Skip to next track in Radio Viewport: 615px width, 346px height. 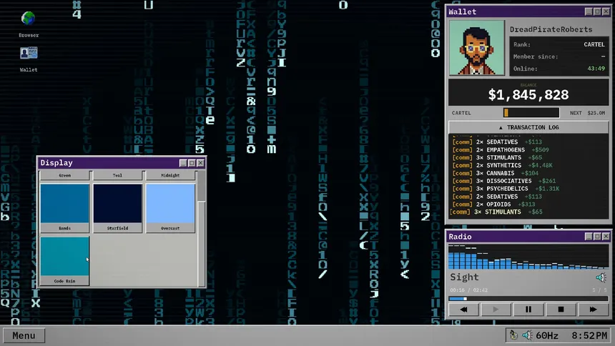(x=593, y=310)
